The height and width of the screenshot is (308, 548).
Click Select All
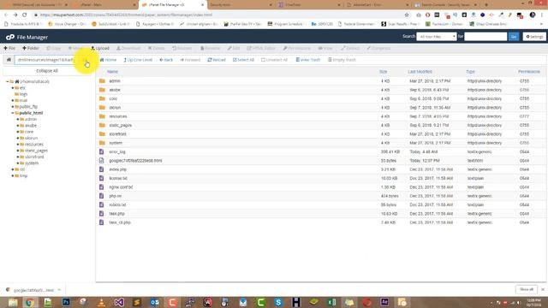243,60
